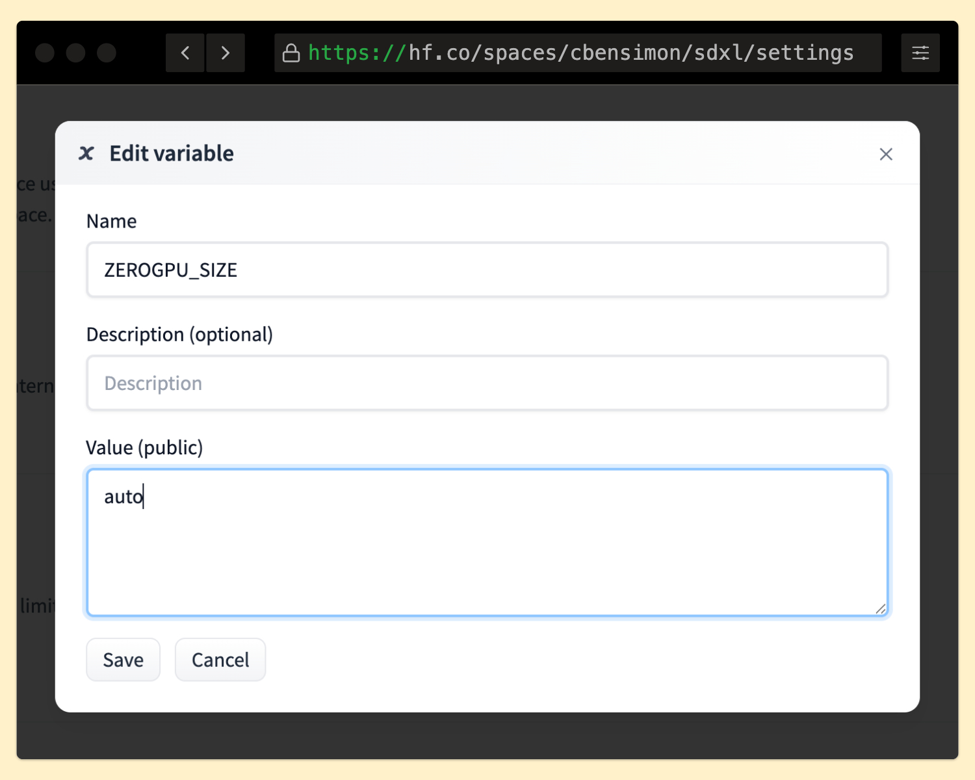Focus the Name field containing ZEROGPU_SIZE
Screen dimensions: 975x780
pos(487,270)
